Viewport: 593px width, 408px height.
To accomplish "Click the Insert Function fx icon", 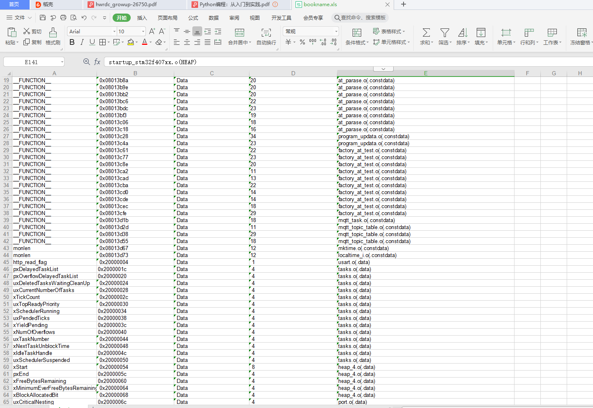I will click(x=97, y=62).
